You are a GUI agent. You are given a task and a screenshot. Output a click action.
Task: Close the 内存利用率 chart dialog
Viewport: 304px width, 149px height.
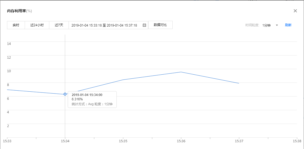(295, 11)
